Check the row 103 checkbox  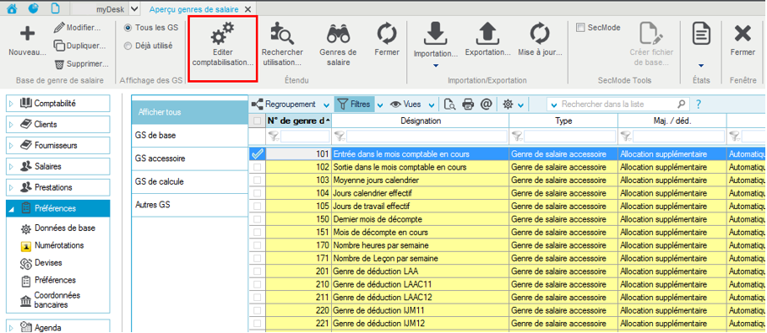(257, 180)
